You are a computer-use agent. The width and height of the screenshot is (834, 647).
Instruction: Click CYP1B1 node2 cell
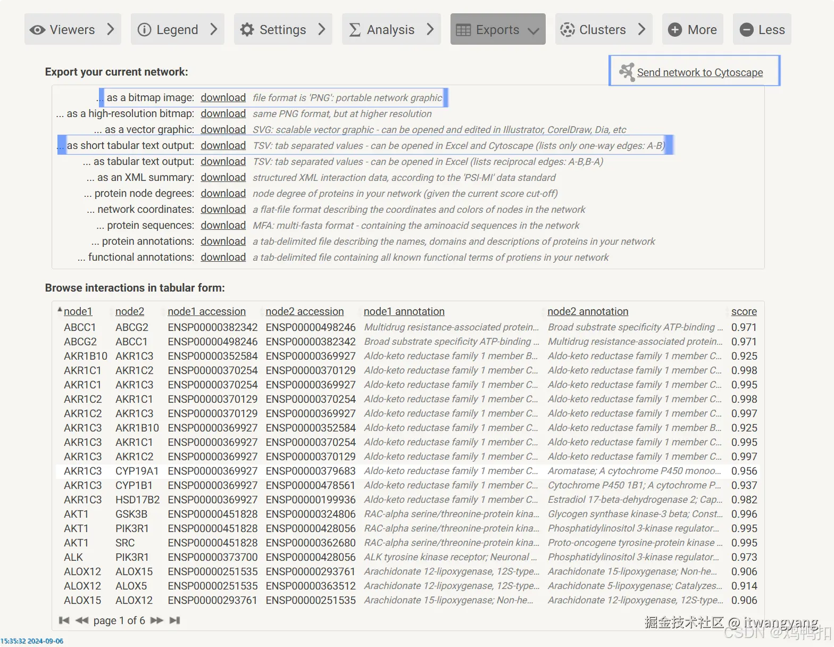pyautogui.click(x=134, y=485)
